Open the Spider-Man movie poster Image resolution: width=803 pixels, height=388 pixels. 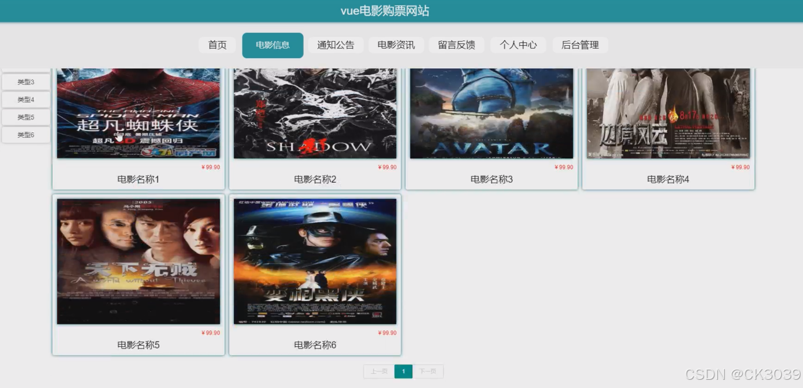click(139, 113)
